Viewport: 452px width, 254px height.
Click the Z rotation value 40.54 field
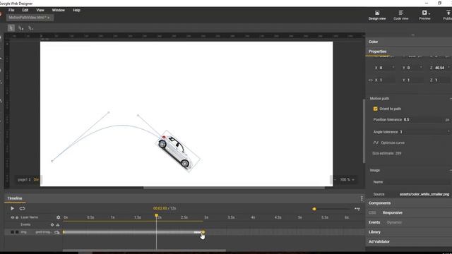[x=441, y=68]
